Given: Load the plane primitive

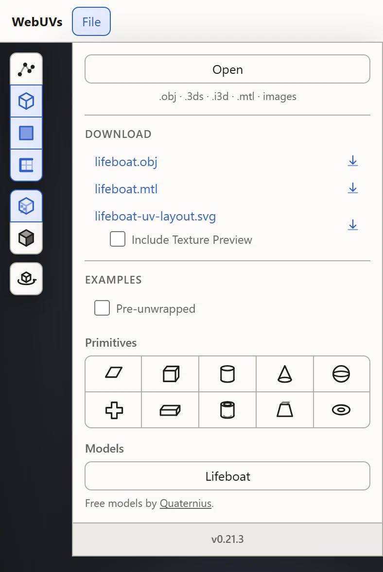Looking at the screenshot, I should click(x=114, y=374).
